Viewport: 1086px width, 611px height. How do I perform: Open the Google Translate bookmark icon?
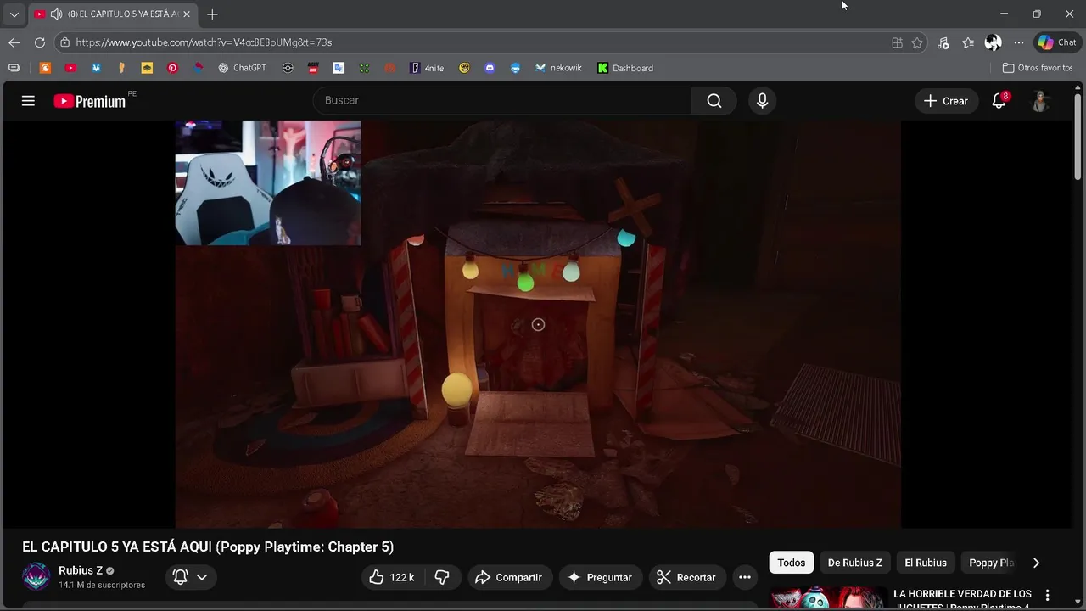[x=339, y=68]
